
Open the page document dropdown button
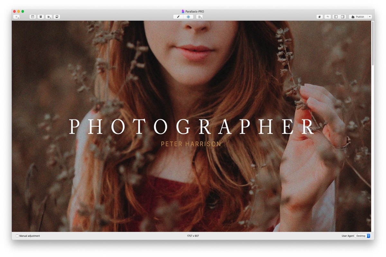click(x=199, y=17)
